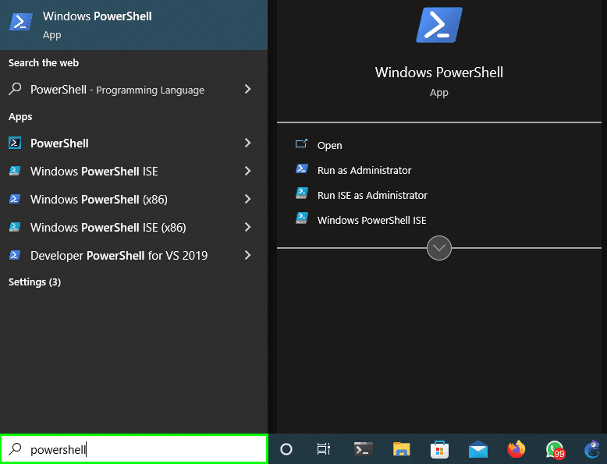Click the Run as Administrator icon
The image size is (607, 464).
pyautogui.click(x=302, y=169)
